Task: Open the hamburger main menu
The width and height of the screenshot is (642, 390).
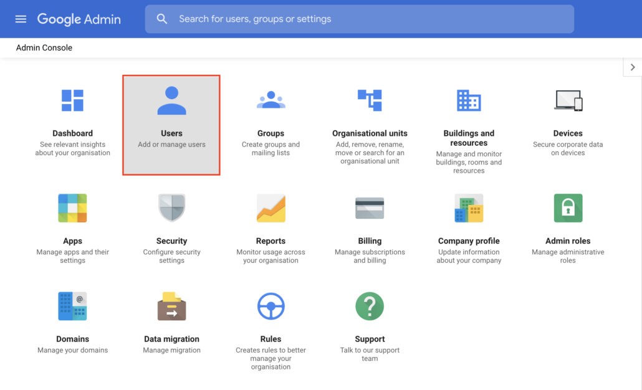Action: click(x=21, y=19)
